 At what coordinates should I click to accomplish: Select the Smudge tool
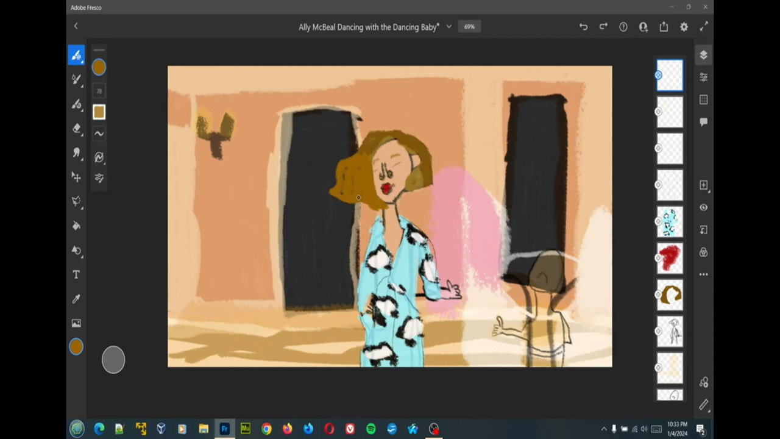76,152
